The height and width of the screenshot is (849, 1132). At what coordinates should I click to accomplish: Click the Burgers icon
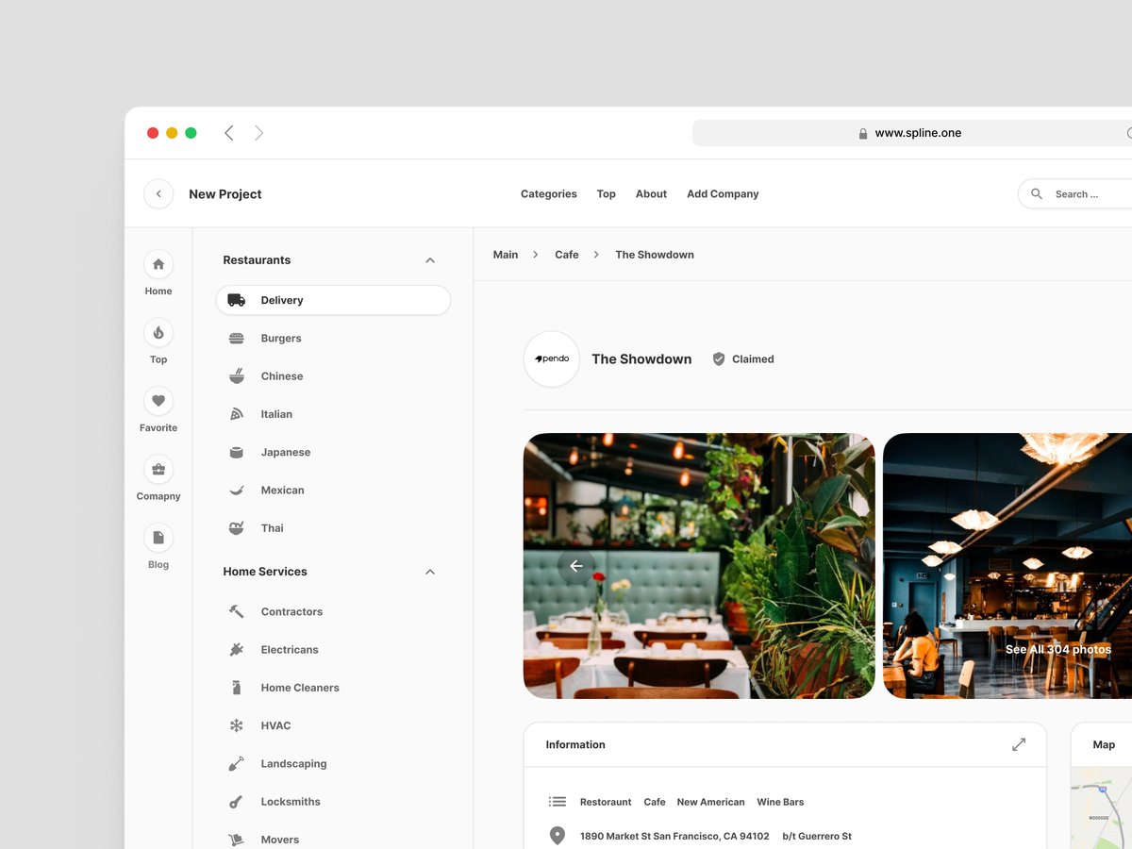[x=237, y=339]
